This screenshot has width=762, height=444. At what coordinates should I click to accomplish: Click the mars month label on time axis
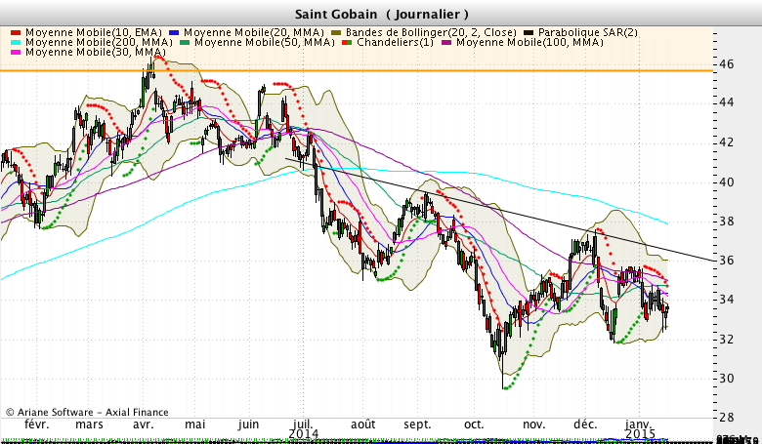[x=89, y=424]
